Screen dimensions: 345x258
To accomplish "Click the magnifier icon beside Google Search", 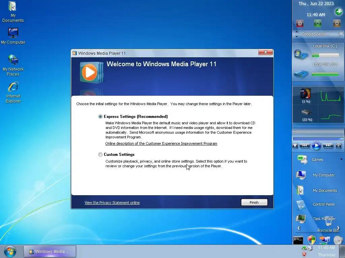I will (340, 34).
